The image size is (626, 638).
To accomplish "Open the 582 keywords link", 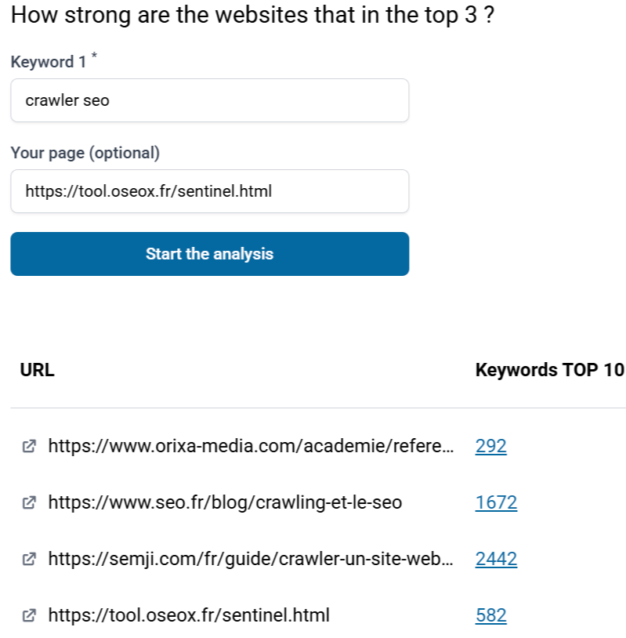I will pos(490,616).
